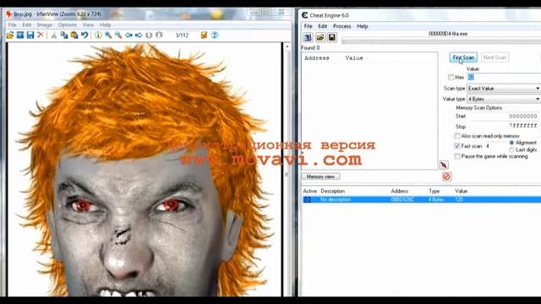Click the zoom out magnifier in IrfanView
Image resolution: width=541 pixels, height=304 pixels.
coord(118,35)
